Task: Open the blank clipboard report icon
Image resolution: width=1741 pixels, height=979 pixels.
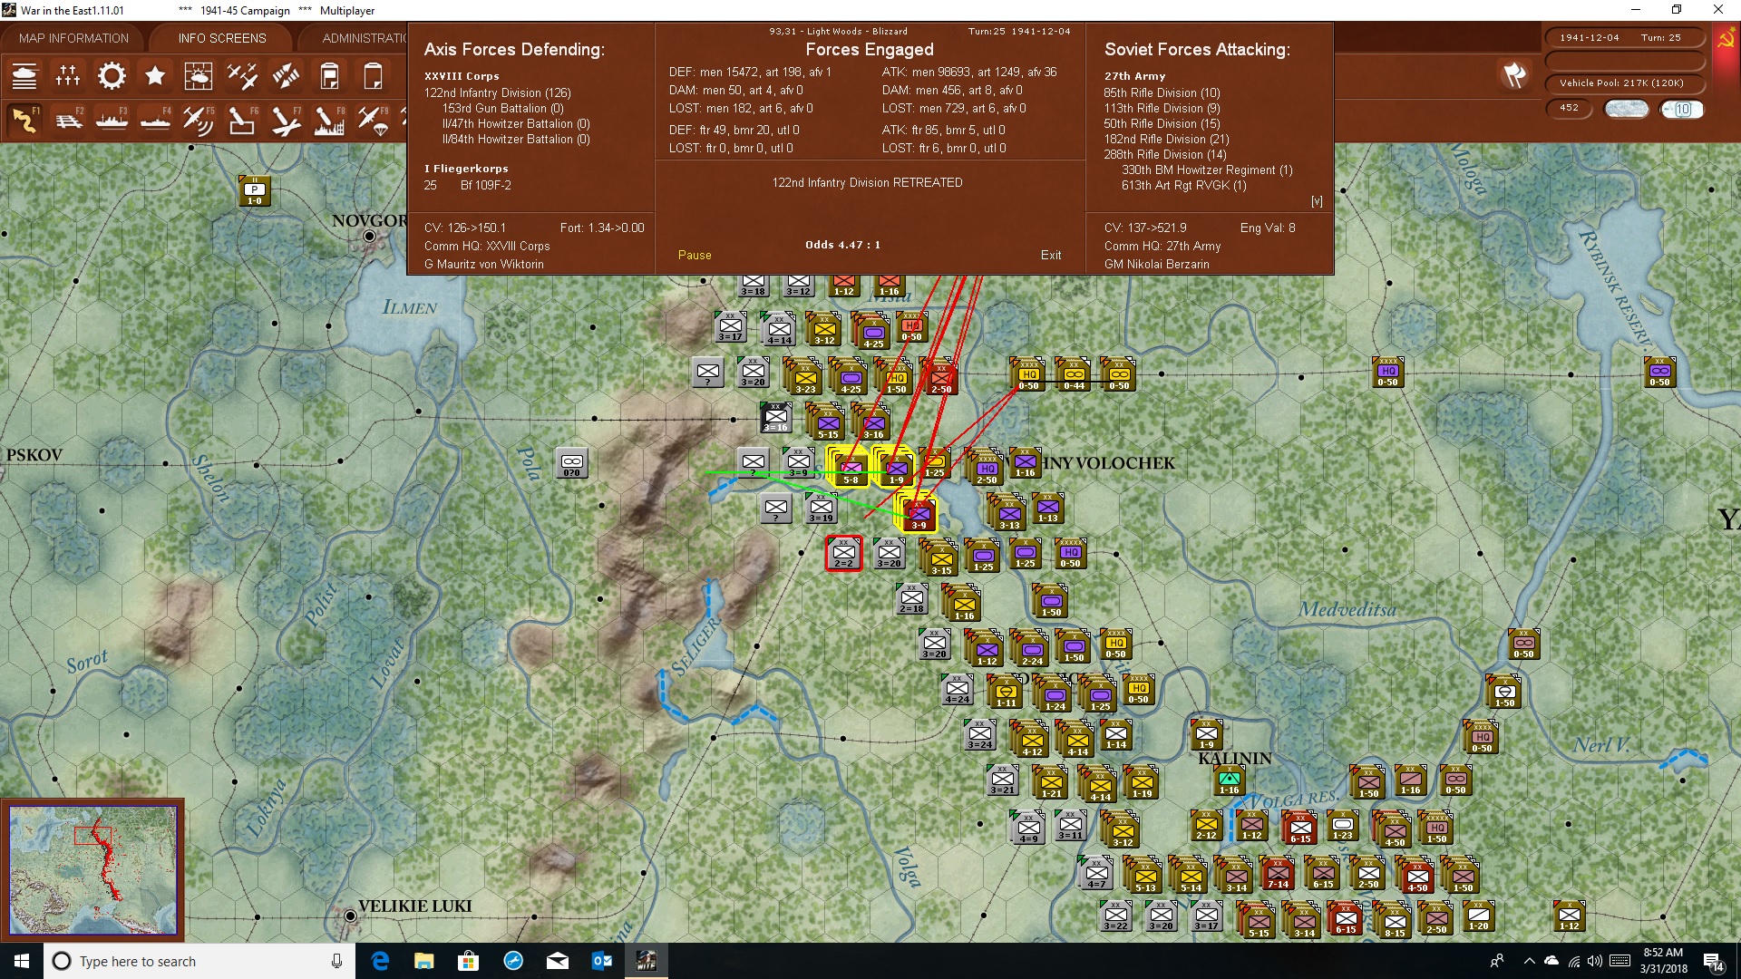Action: [373, 76]
